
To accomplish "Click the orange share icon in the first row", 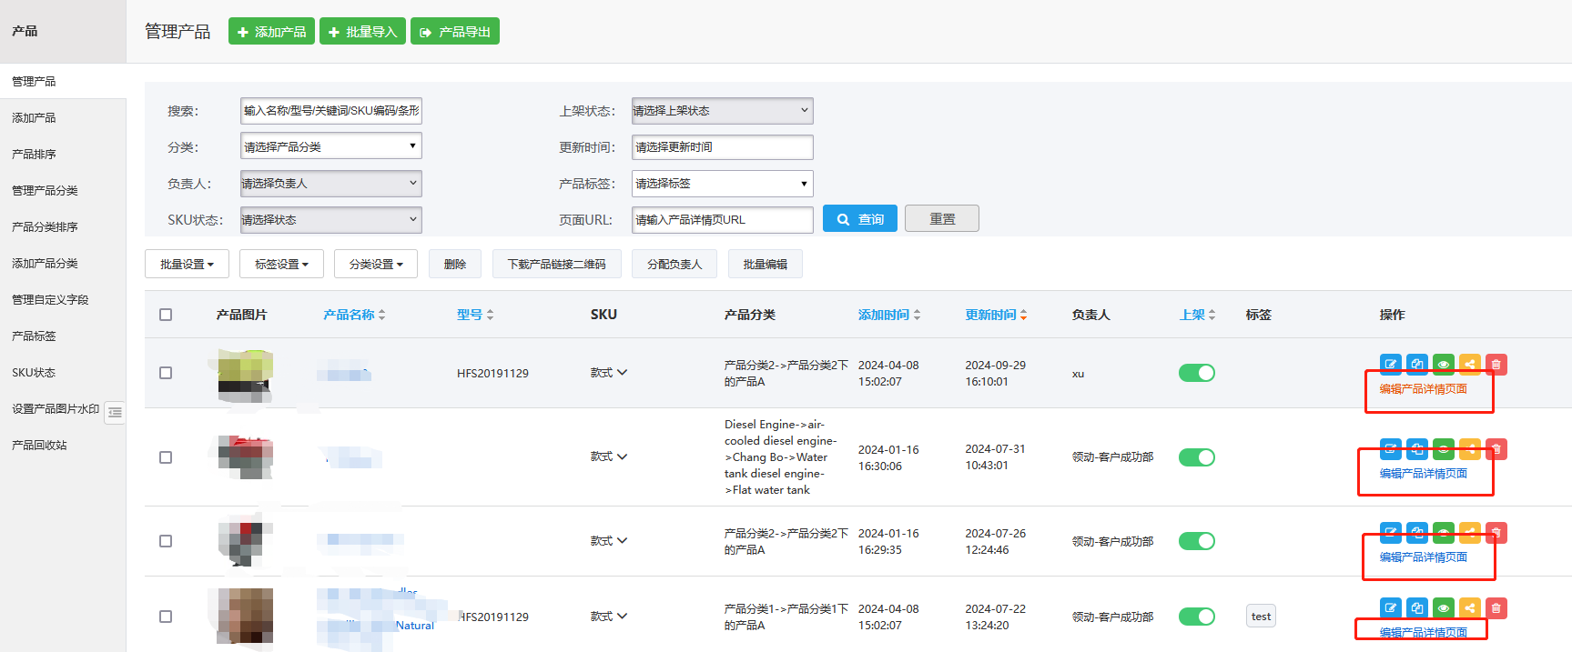I will (x=1469, y=365).
